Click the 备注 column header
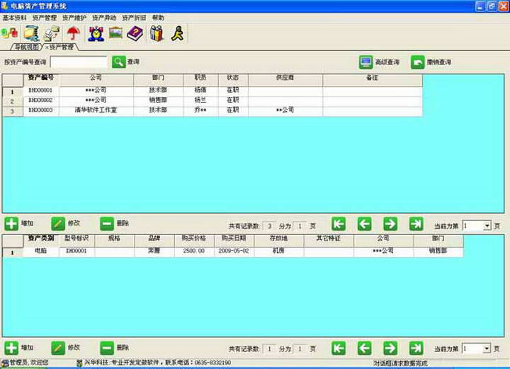The image size is (510, 369). pyautogui.click(x=373, y=79)
